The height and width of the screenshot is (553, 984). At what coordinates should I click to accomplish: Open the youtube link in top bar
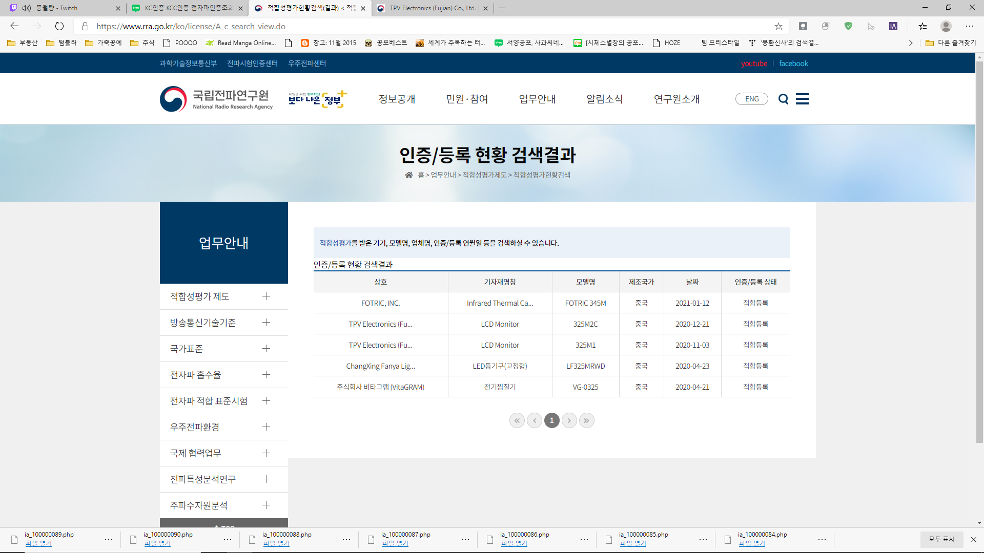754,63
